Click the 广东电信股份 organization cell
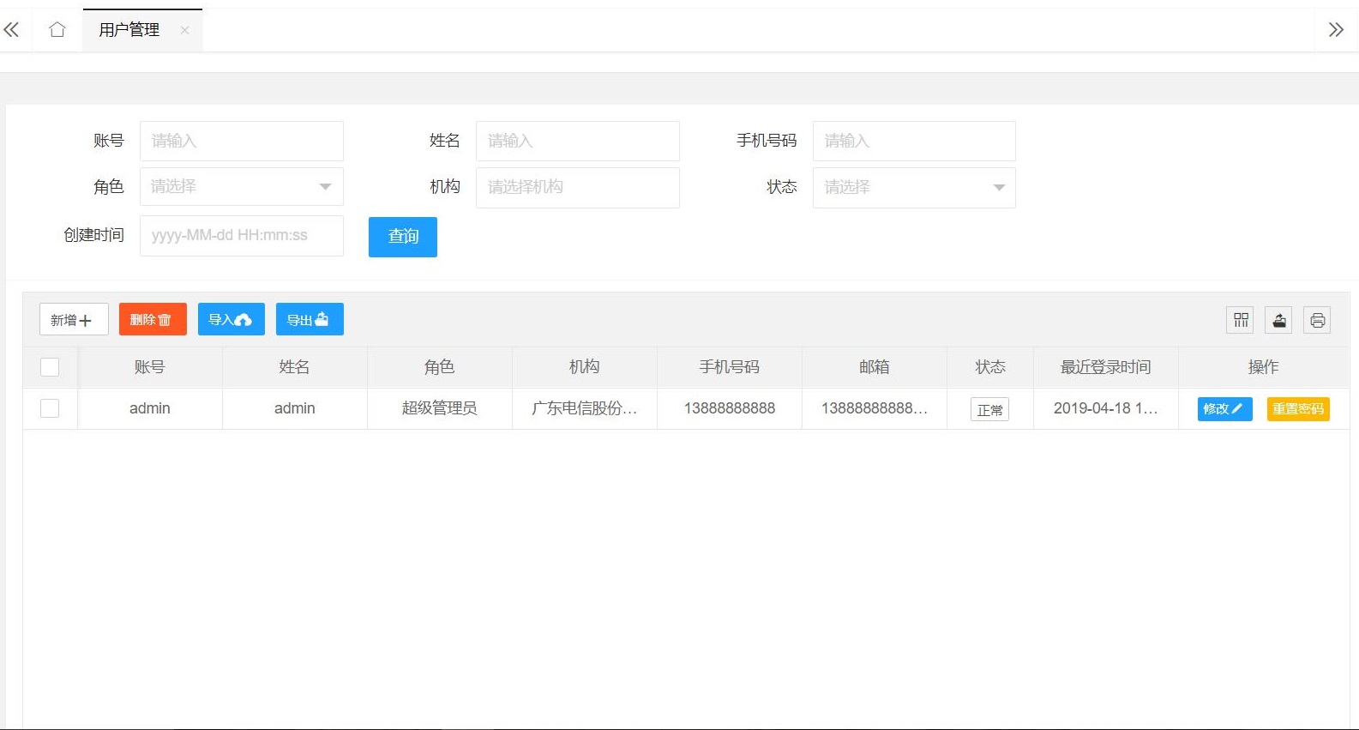The image size is (1359, 730). pyautogui.click(x=585, y=408)
